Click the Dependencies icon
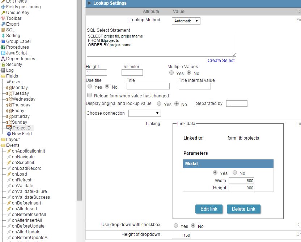 tap(3, 59)
